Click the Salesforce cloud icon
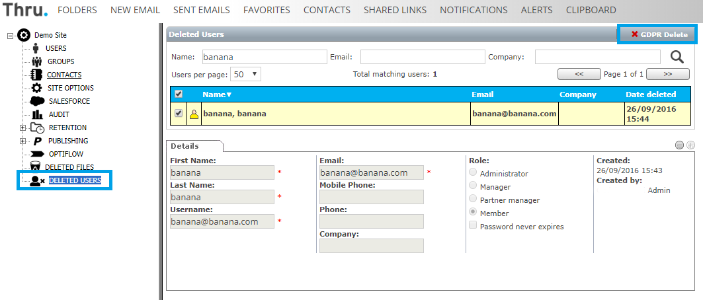Screen dimensions: 703x300 click(x=38, y=101)
